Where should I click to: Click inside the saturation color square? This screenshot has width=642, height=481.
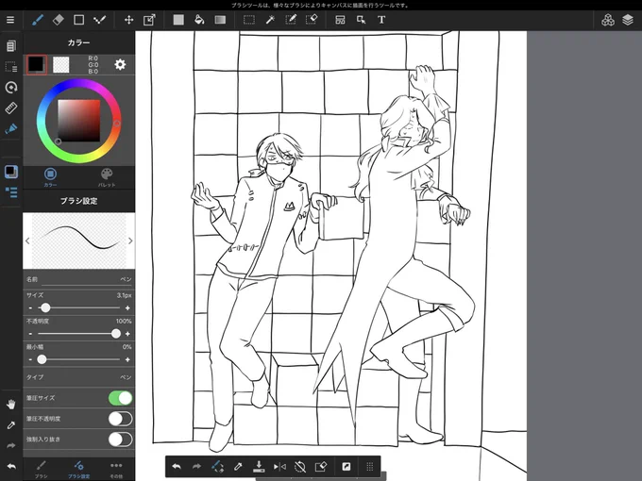[x=78, y=121]
